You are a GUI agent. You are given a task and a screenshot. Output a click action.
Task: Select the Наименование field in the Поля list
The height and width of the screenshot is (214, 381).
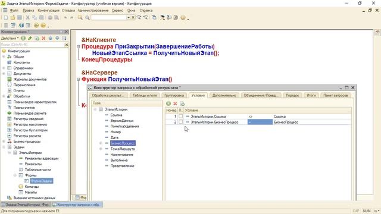coord(121,155)
